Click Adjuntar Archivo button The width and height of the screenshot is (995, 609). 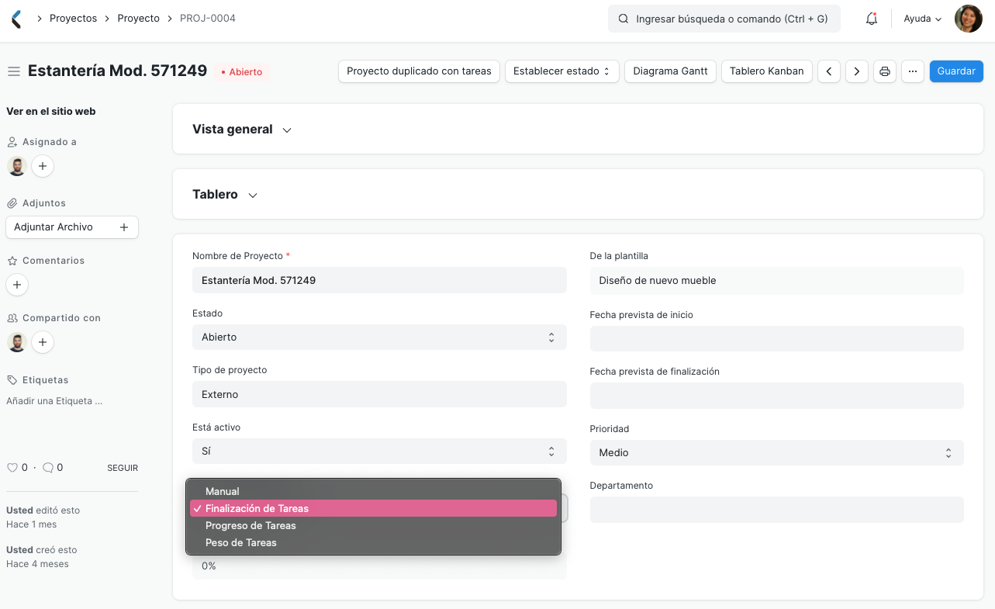(72, 227)
